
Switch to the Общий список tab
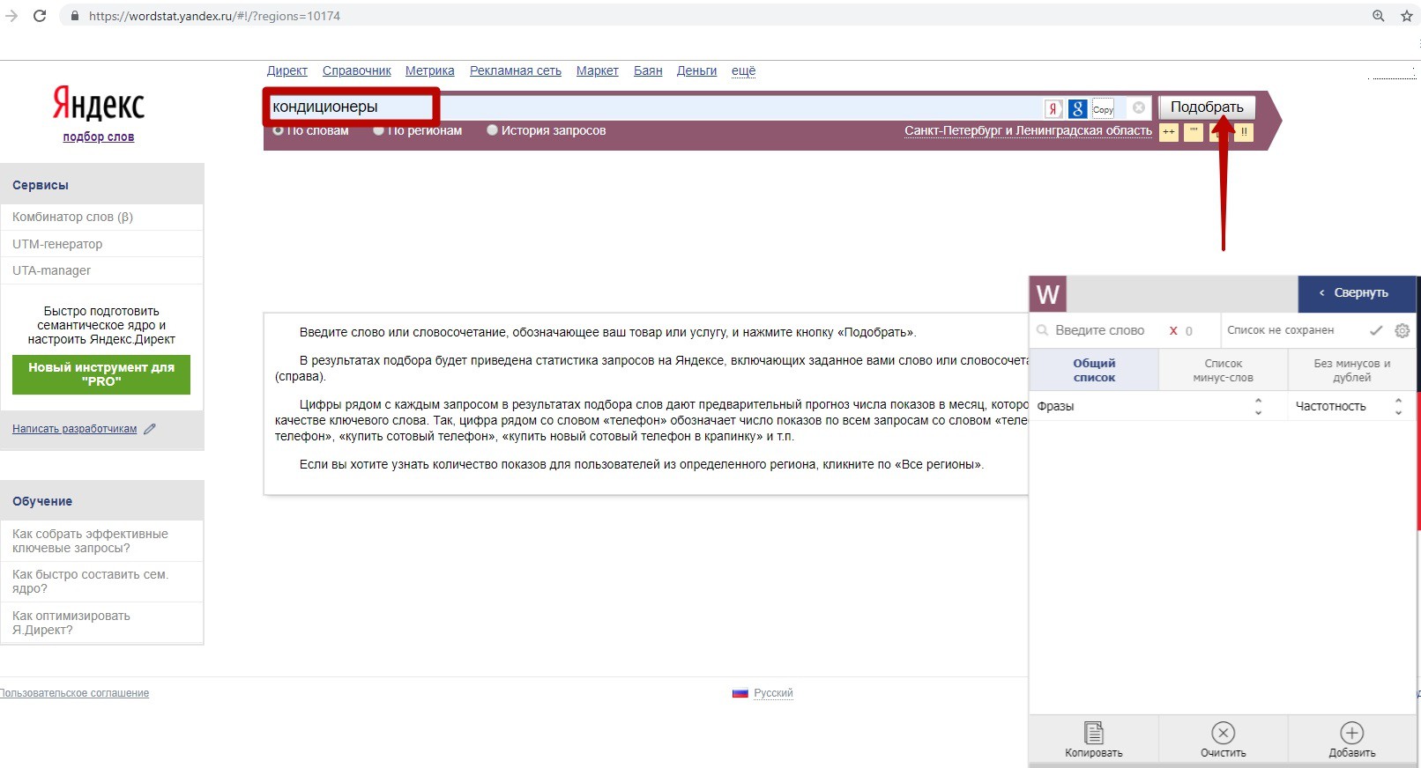1094,370
